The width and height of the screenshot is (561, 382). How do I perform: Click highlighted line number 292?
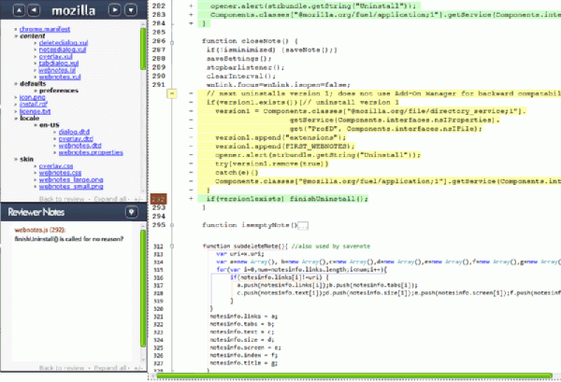click(159, 199)
